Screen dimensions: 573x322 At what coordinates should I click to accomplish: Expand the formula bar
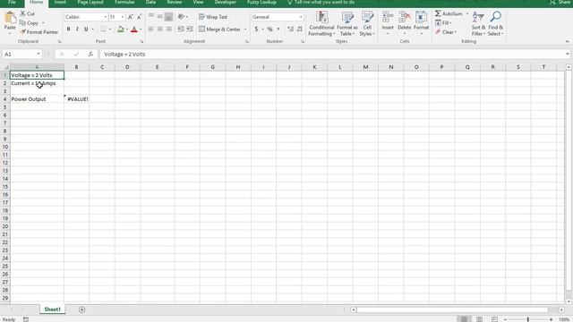567,54
